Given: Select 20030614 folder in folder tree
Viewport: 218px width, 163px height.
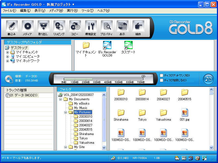Looking at the screenshot, I should (86, 121).
